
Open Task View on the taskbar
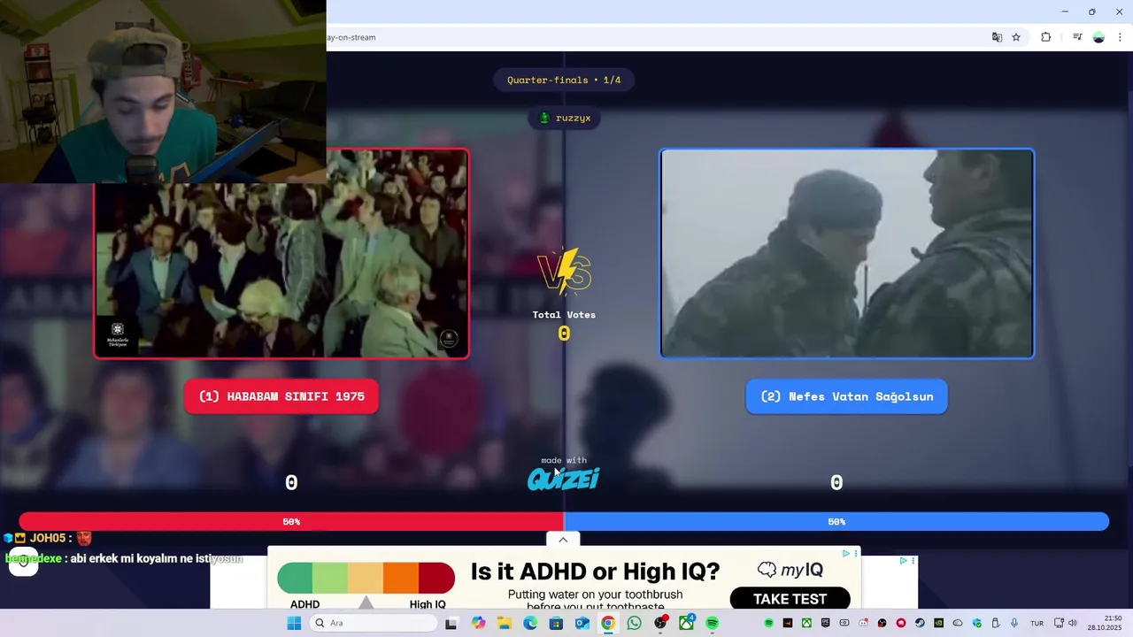click(x=451, y=623)
